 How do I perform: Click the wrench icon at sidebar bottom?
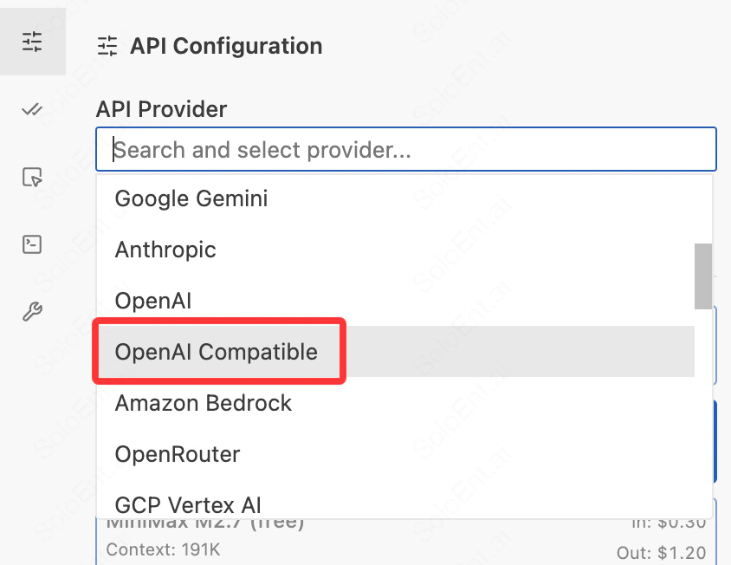coord(32,312)
